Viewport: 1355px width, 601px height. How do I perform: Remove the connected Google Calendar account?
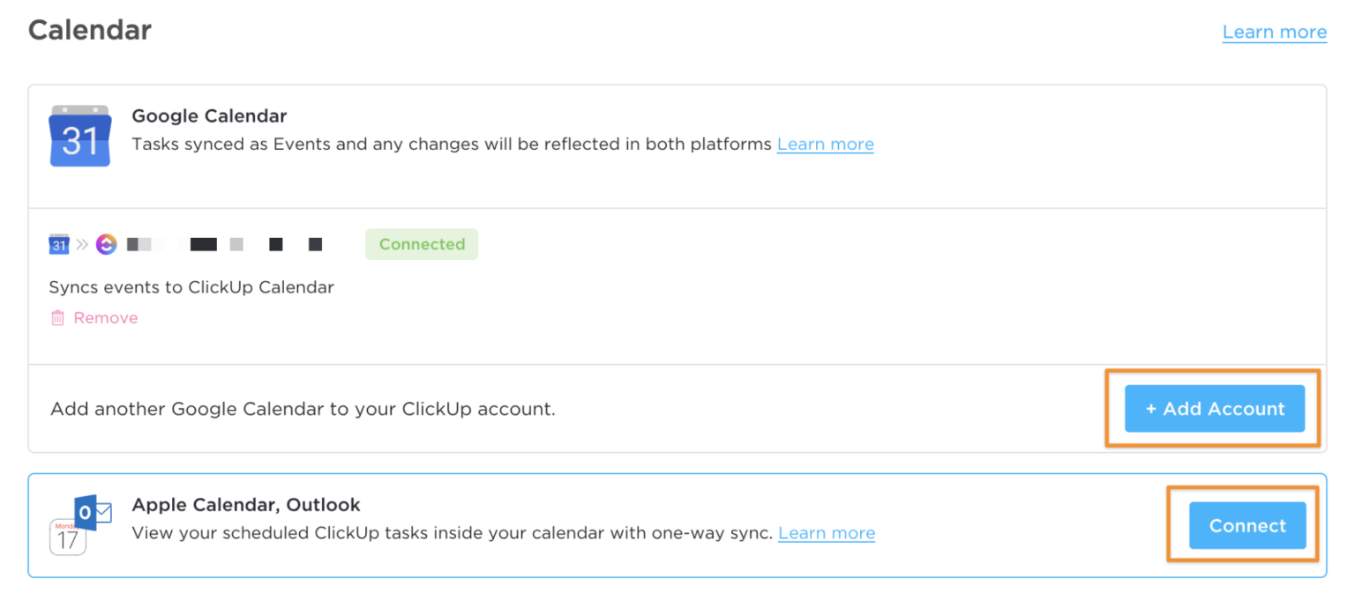105,318
